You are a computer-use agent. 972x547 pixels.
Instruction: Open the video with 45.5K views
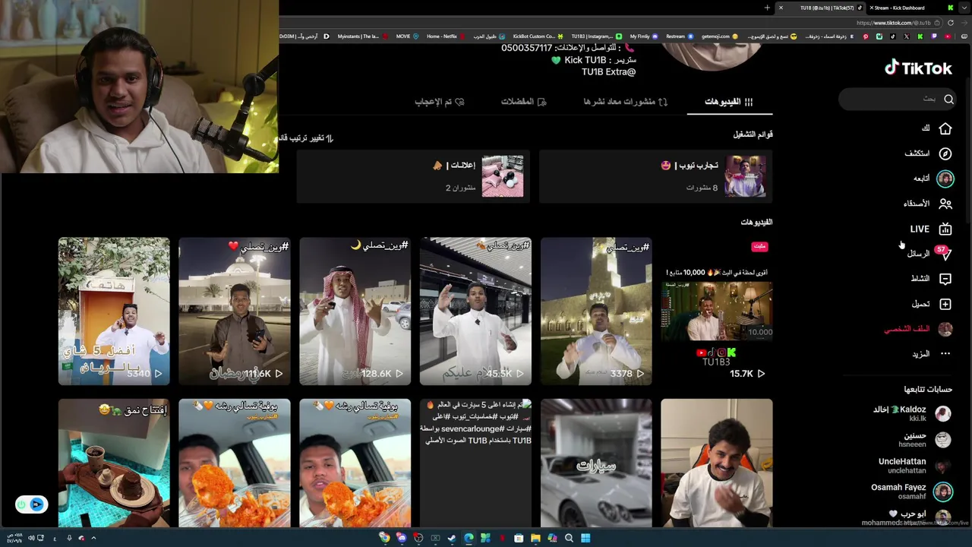(475, 311)
